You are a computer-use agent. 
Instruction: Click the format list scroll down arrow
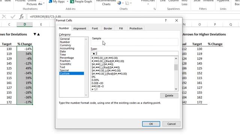click(176, 89)
